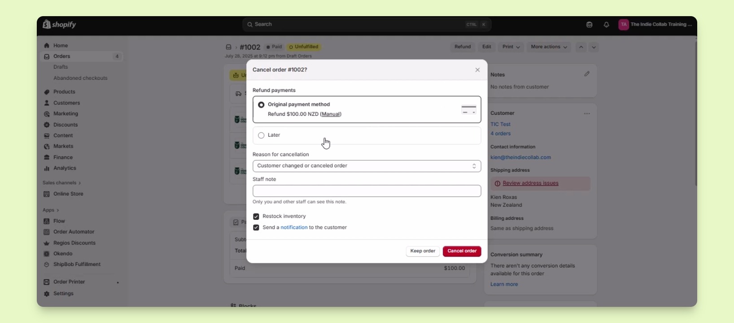
Task: Click Review address issues
Action: (x=530, y=183)
